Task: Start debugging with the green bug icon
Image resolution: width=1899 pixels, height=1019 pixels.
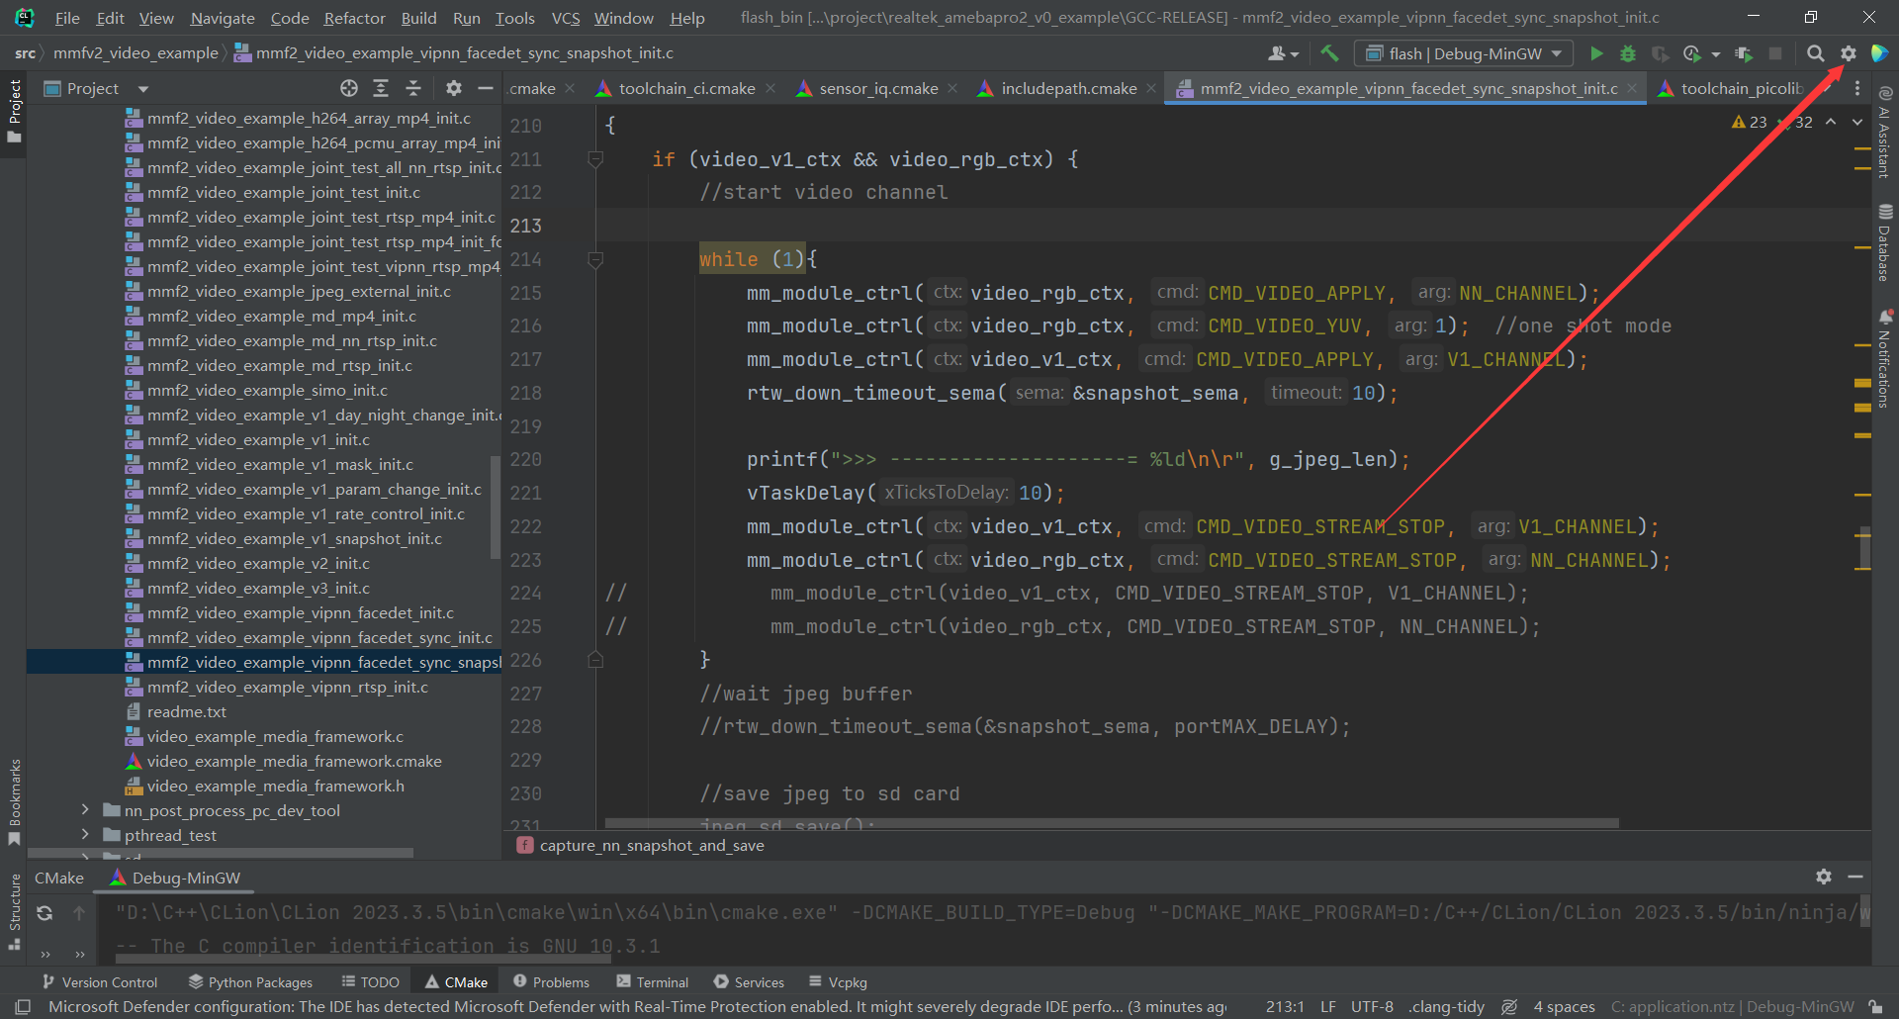Action: [1628, 53]
